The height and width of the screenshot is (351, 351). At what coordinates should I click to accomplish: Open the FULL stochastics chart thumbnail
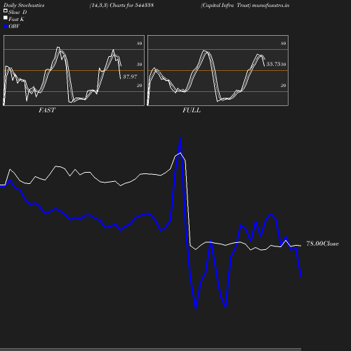click(x=218, y=70)
